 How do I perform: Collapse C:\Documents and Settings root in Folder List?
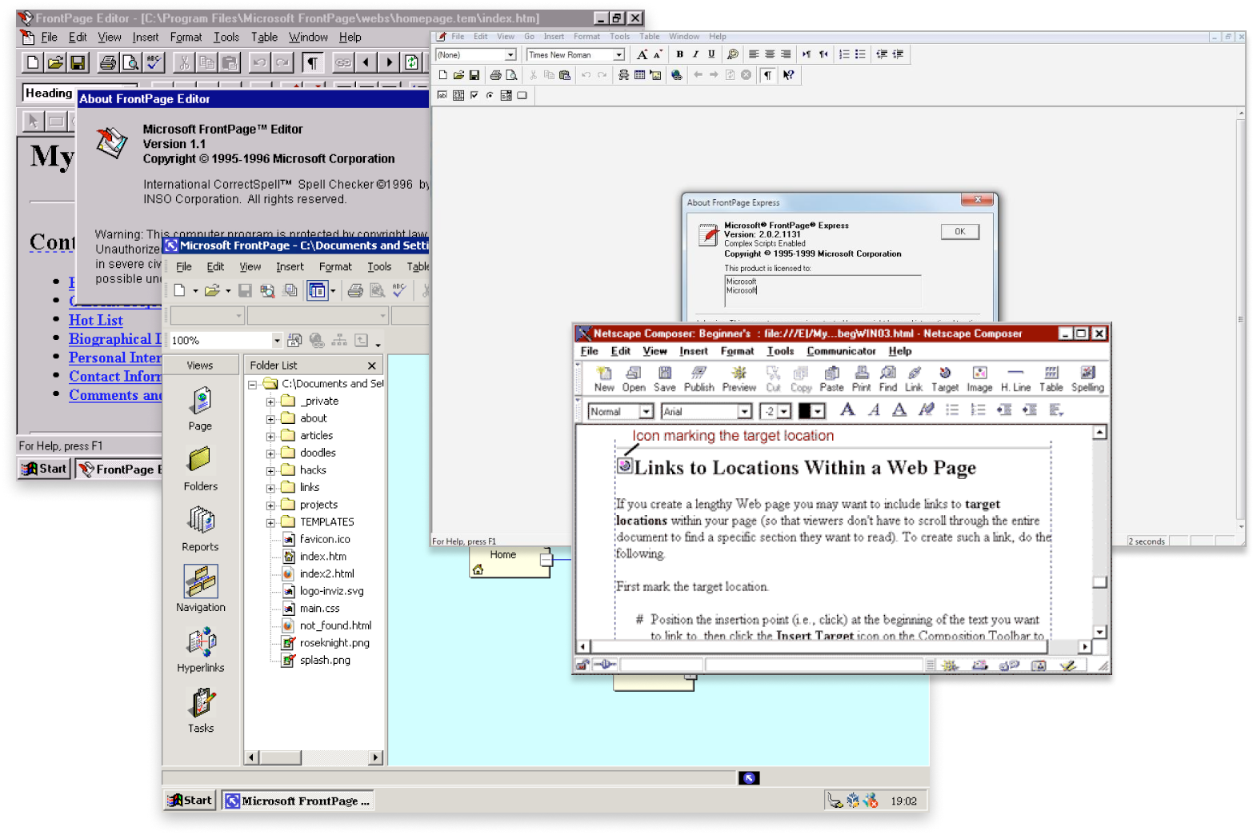(252, 385)
